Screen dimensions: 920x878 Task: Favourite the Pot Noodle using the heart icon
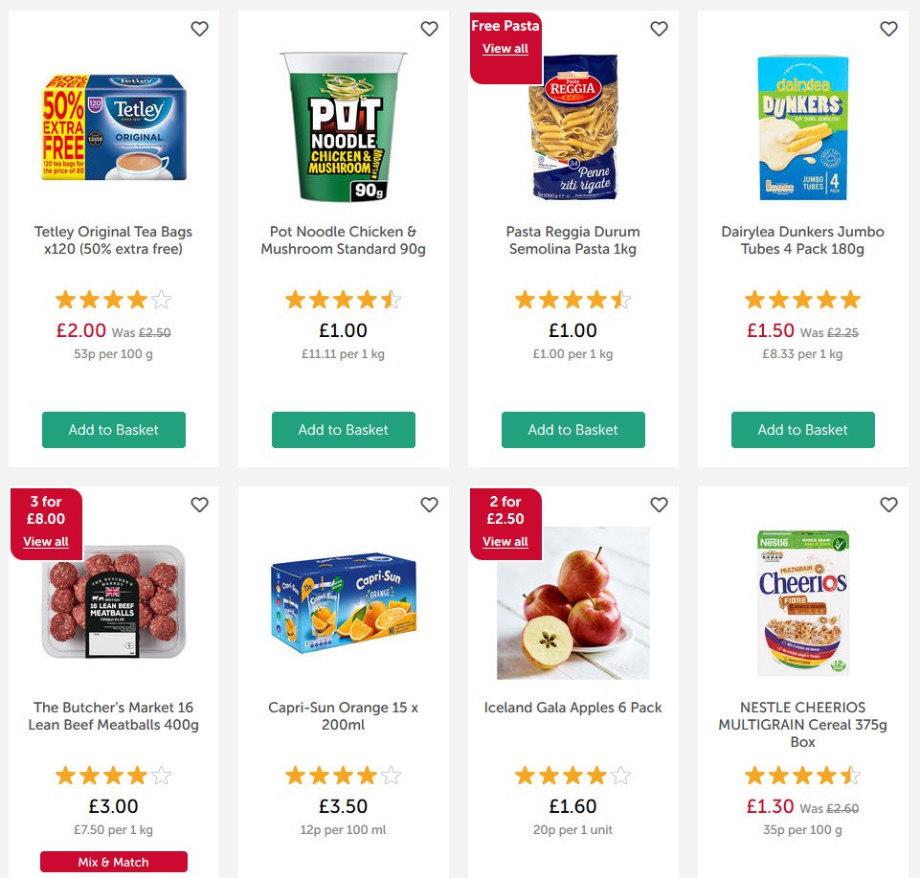pyautogui.click(x=429, y=29)
